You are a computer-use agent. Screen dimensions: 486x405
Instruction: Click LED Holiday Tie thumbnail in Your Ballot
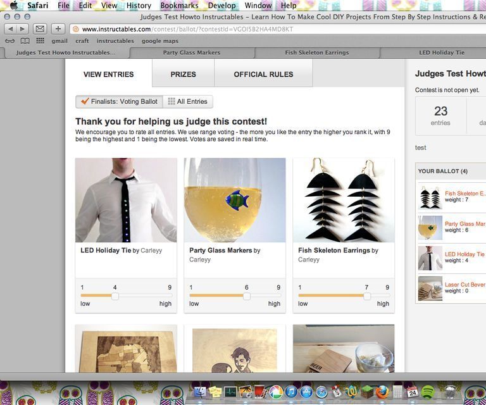[430, 258]
